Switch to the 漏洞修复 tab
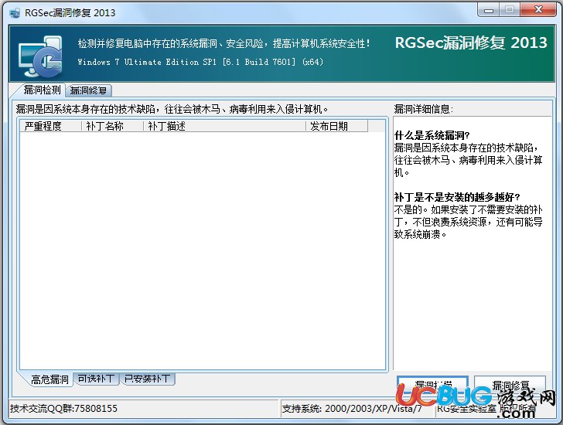Screen dimensions: 563x425 click(88, 90)
